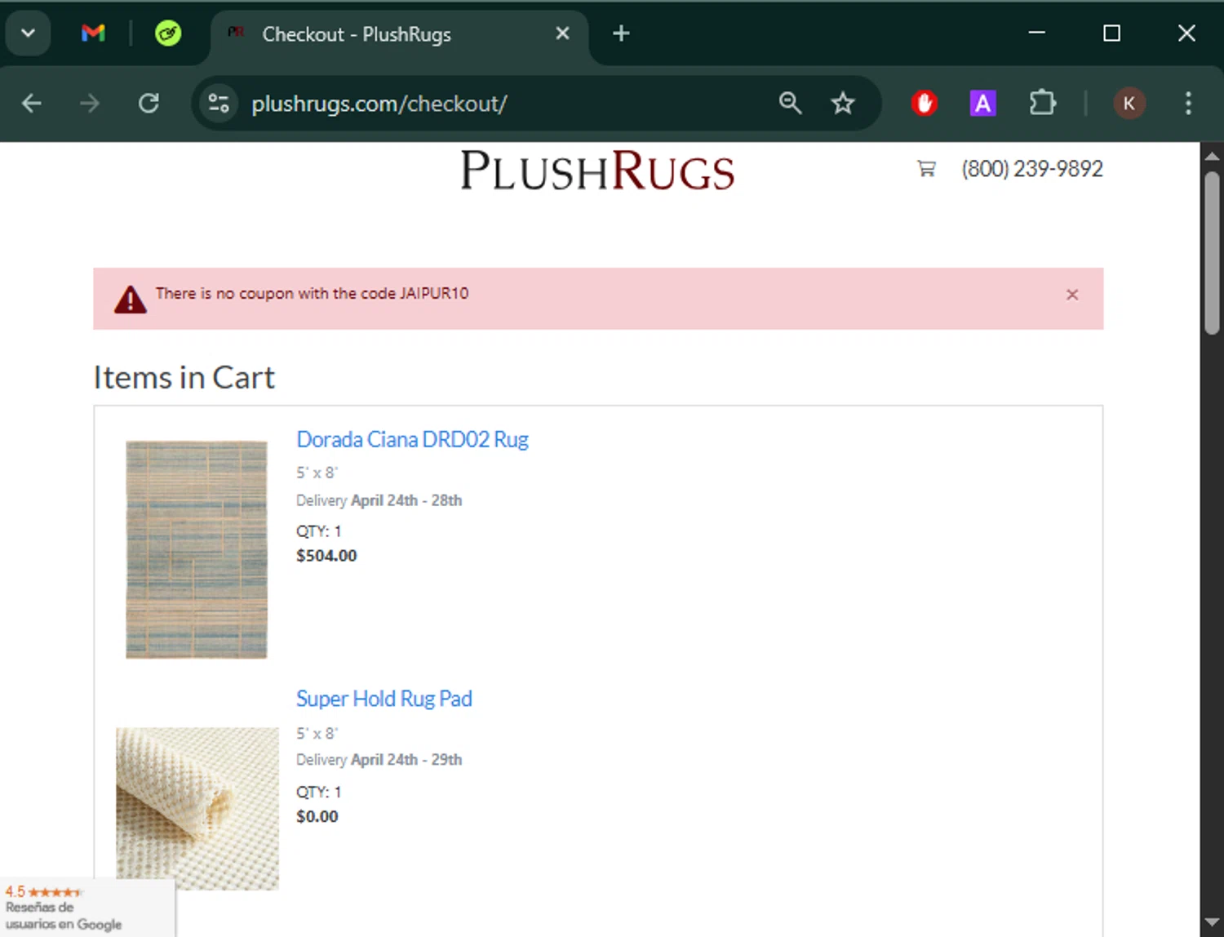Select the $504.00 price text
The height and width of the screenshot is (937, 1224).
(326, 556)
